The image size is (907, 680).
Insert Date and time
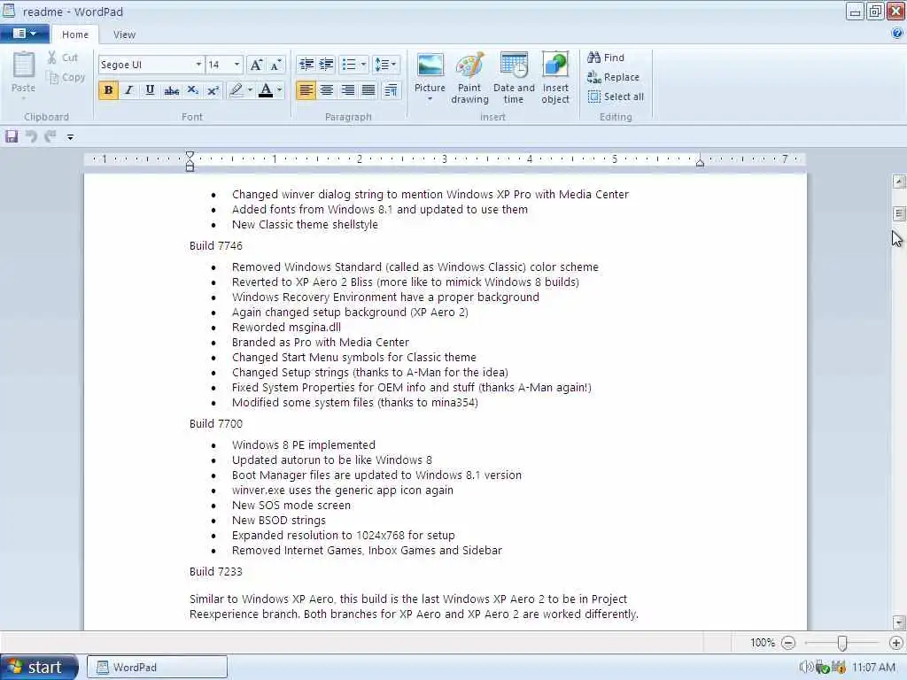[x=514, y=78]
